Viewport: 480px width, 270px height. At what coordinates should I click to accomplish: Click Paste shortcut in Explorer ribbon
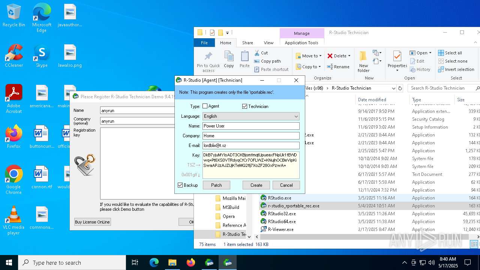click(x=271, y=69)
